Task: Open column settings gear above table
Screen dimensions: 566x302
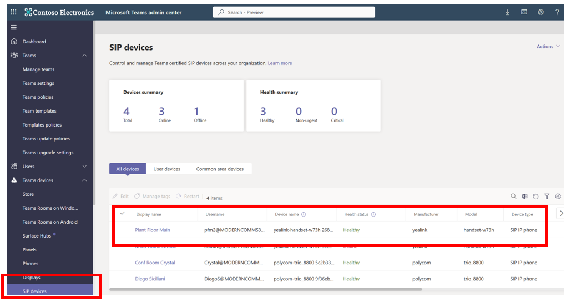Action: (x=558, y=196)
